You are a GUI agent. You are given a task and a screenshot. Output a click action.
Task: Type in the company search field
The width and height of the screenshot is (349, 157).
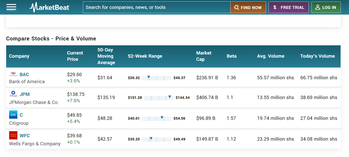pos(156,7)
